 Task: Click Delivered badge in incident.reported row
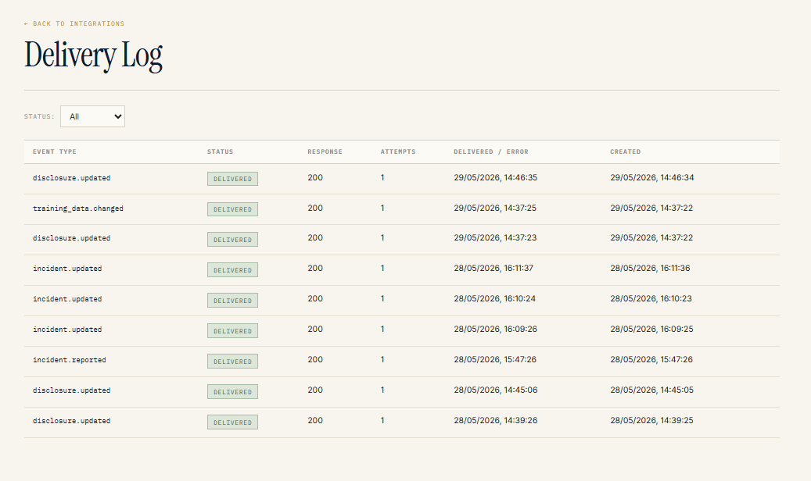click(233, 361)
